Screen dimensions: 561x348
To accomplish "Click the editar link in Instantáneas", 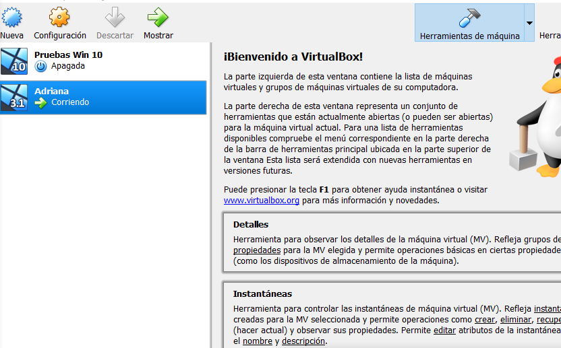I will coord(444,330).
